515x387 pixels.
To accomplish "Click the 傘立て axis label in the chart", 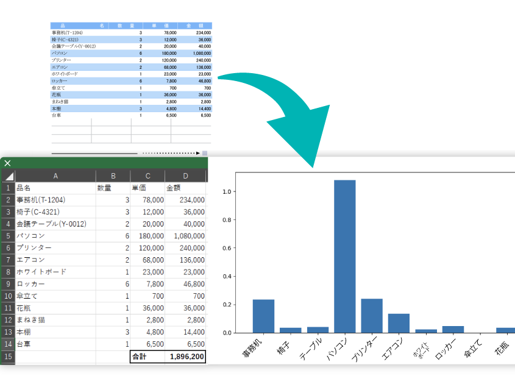I will tap(473, 348).
